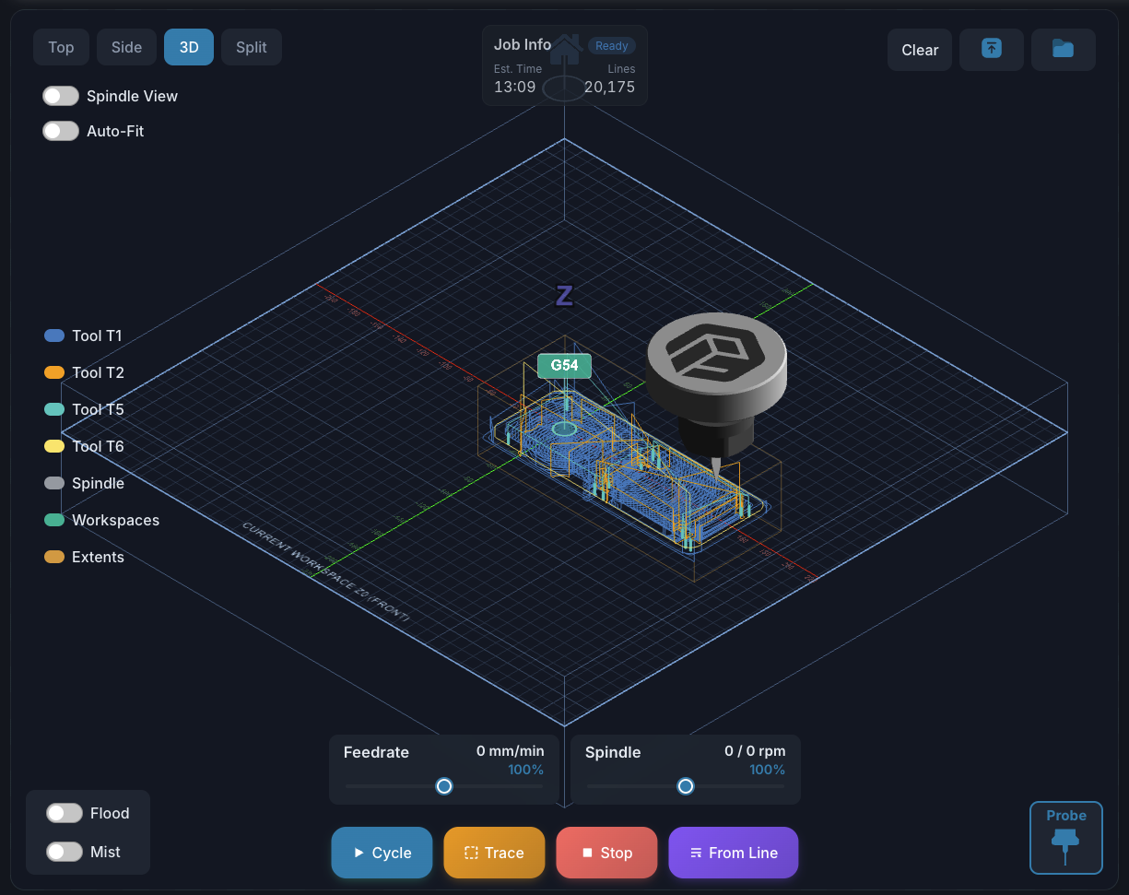
Task: Click the Trace button
Action: (494, 853)
